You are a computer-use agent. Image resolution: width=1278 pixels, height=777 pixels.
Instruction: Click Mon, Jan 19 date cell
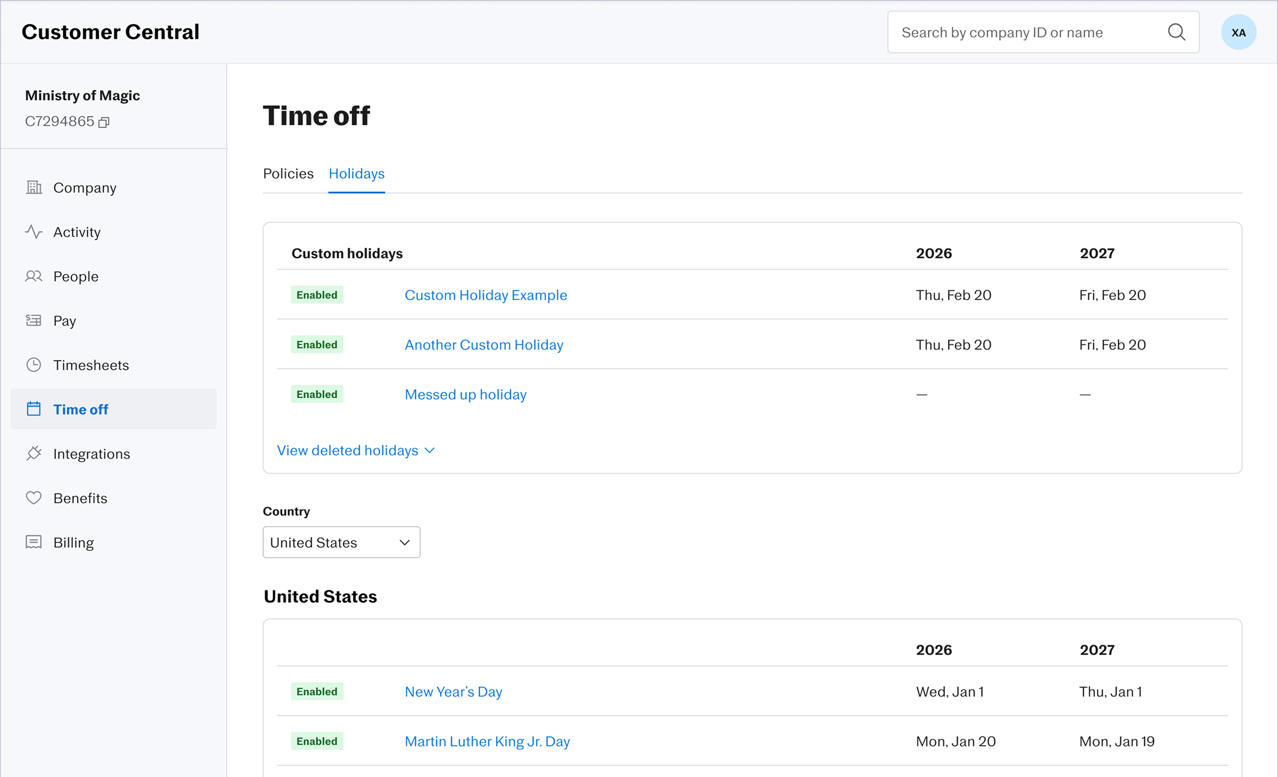(x=1117, y=741)
